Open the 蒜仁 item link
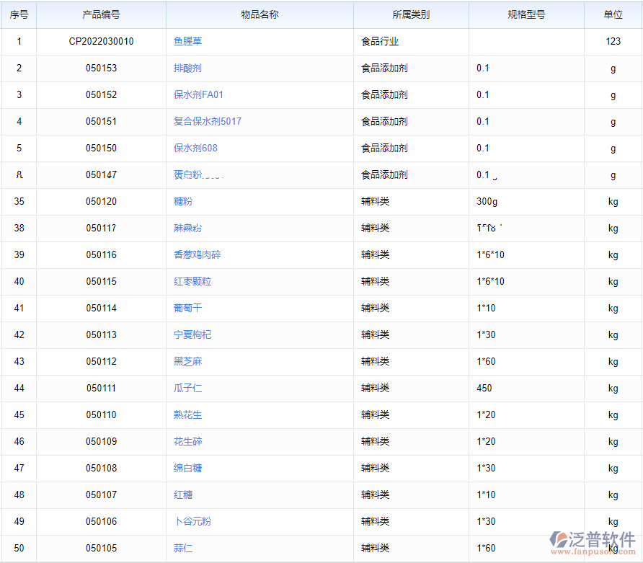 click(x=182, y=548)
